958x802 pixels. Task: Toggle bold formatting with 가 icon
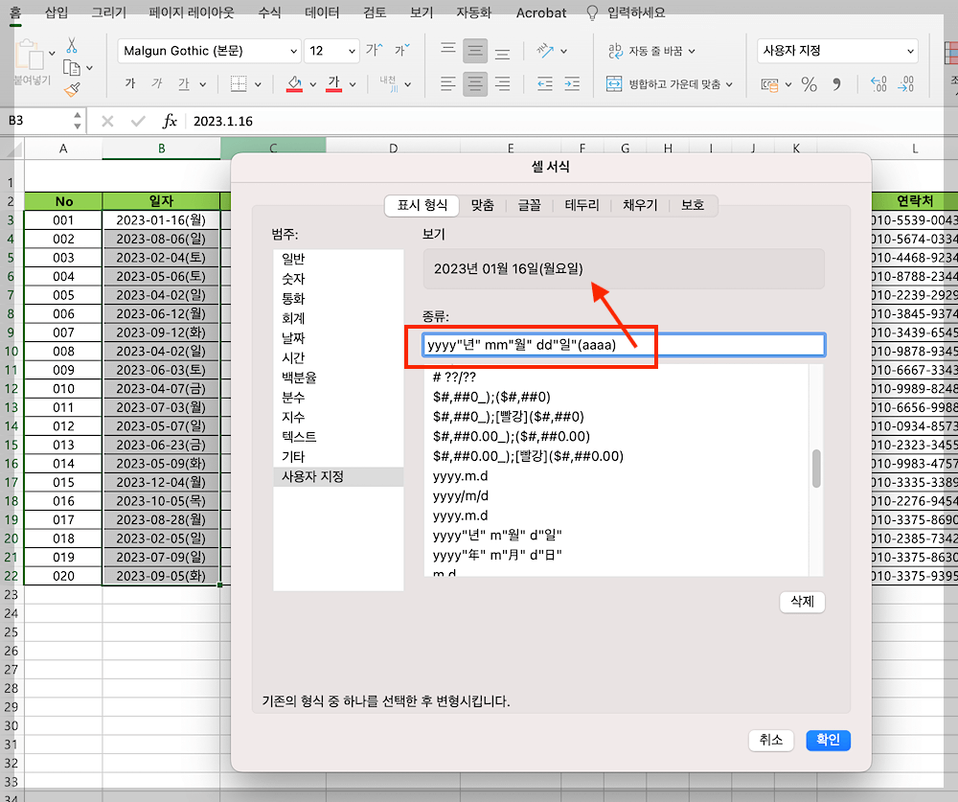pyautogui.click(x=129, y=84)
